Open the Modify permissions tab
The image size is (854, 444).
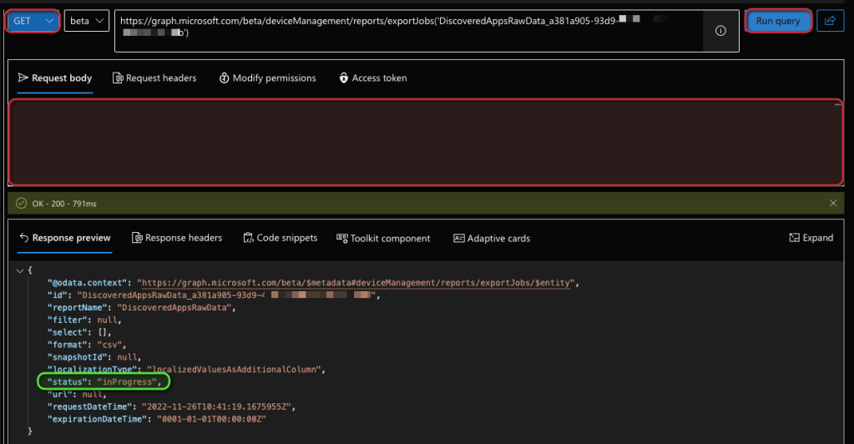click(267, 78)
